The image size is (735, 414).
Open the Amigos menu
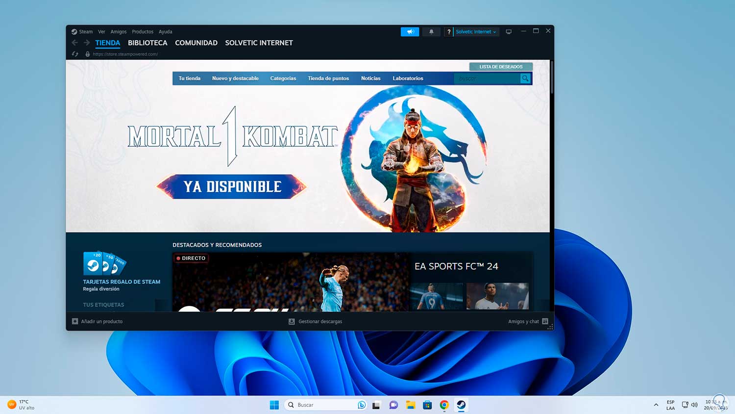[119, 32]
